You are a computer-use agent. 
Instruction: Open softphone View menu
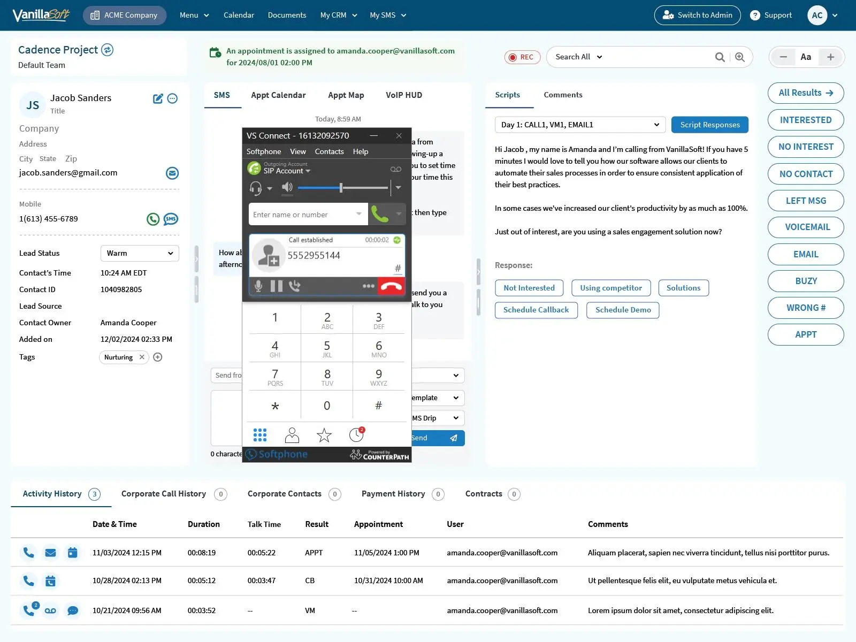tap(298, 152)
